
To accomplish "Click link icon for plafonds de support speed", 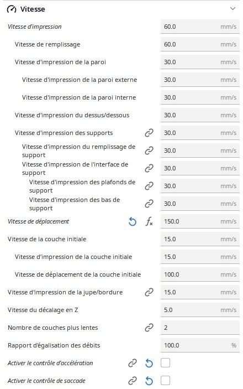I will pyautogui.click(x=149, y=186).
